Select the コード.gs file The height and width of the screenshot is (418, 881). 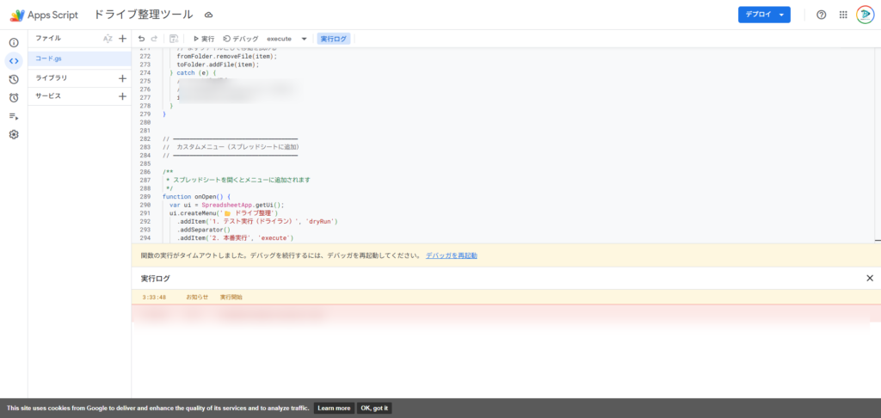click(x=79, y=58)
